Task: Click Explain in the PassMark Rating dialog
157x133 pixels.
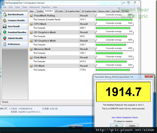Action: (132, 125)
